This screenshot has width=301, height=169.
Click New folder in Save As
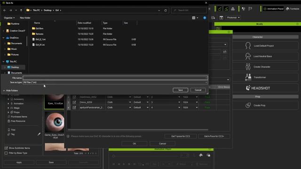(25, 18)
